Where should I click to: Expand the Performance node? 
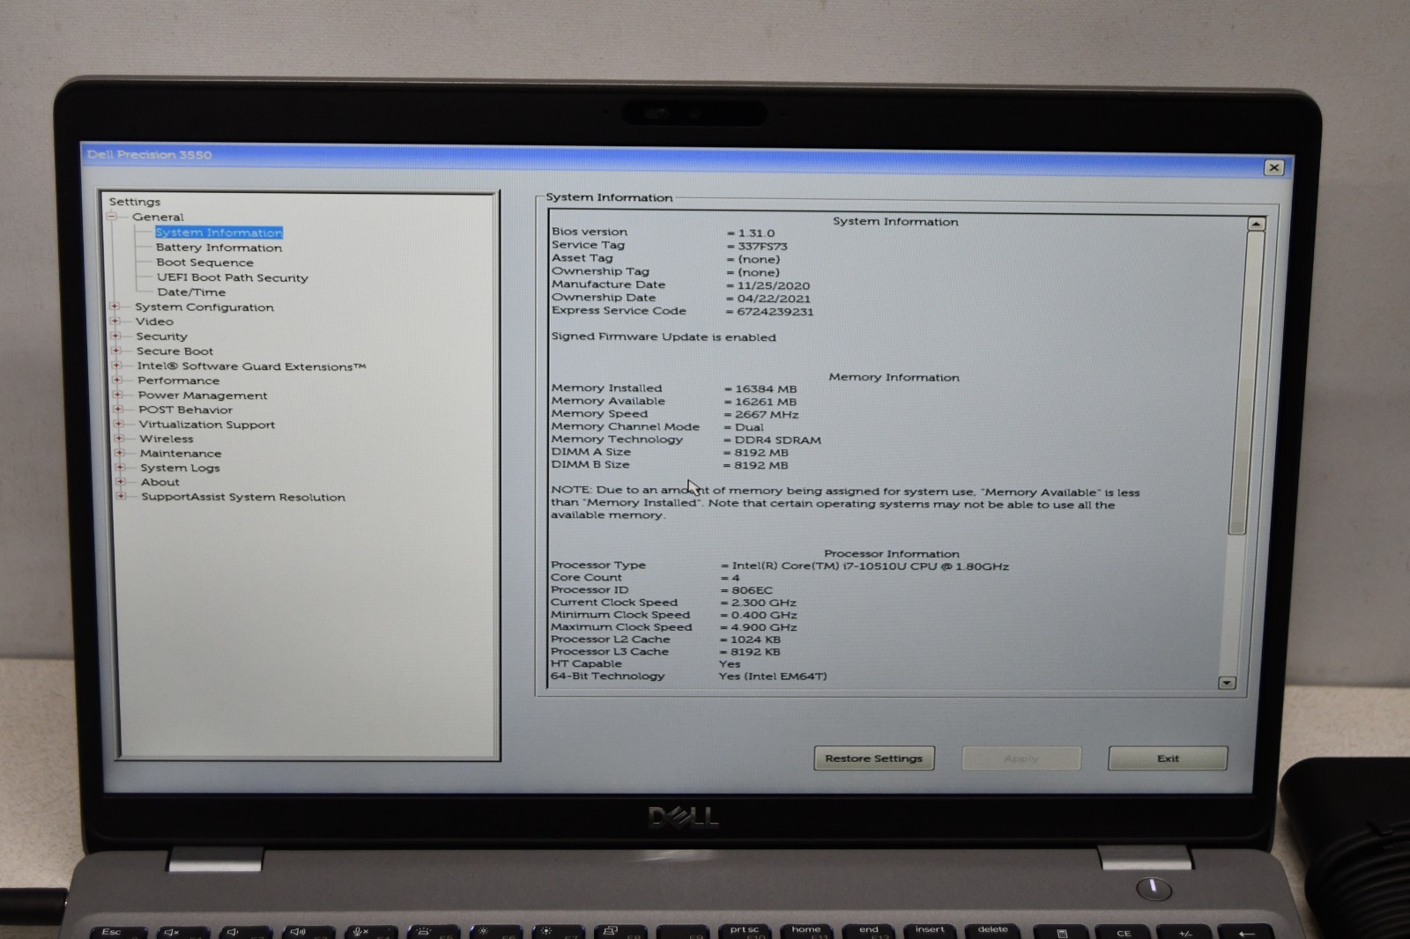(116, 381)
